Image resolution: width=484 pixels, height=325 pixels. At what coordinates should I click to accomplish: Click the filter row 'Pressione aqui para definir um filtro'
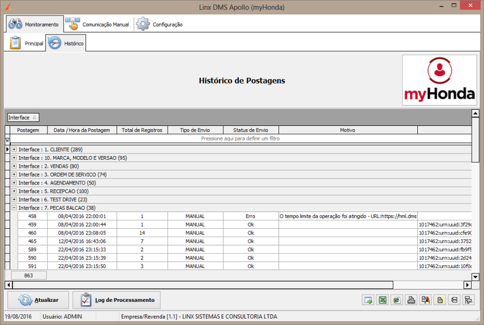[240, 138]
